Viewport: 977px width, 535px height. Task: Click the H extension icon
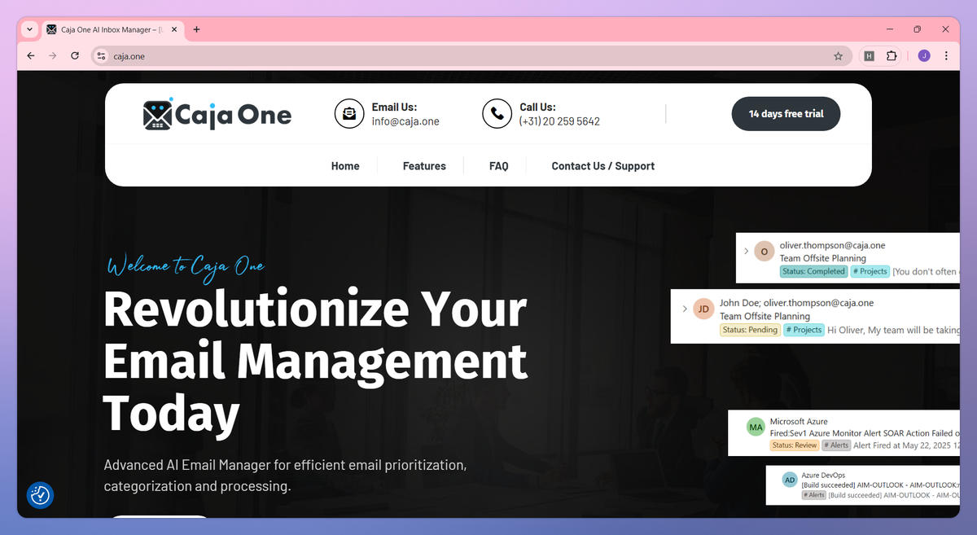tap(870, 56)
